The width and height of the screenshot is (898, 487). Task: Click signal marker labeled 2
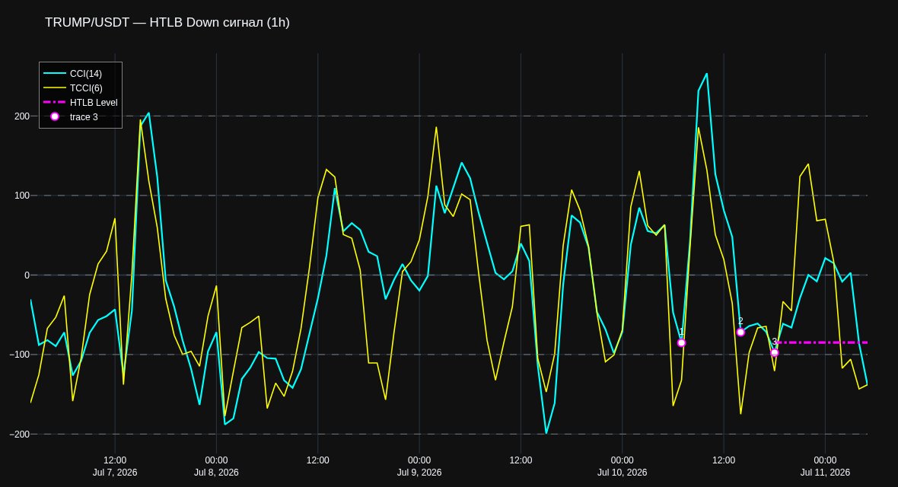(740, 333)
